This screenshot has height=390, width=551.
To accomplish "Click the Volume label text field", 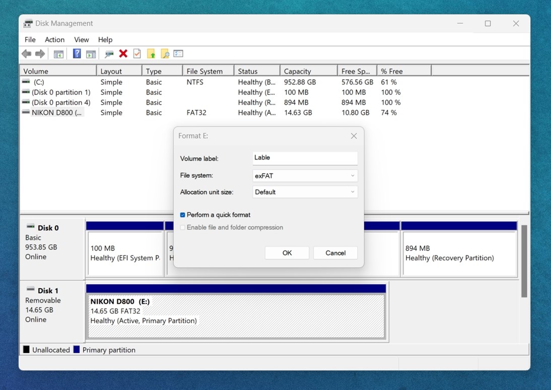I will click(304, 158).
